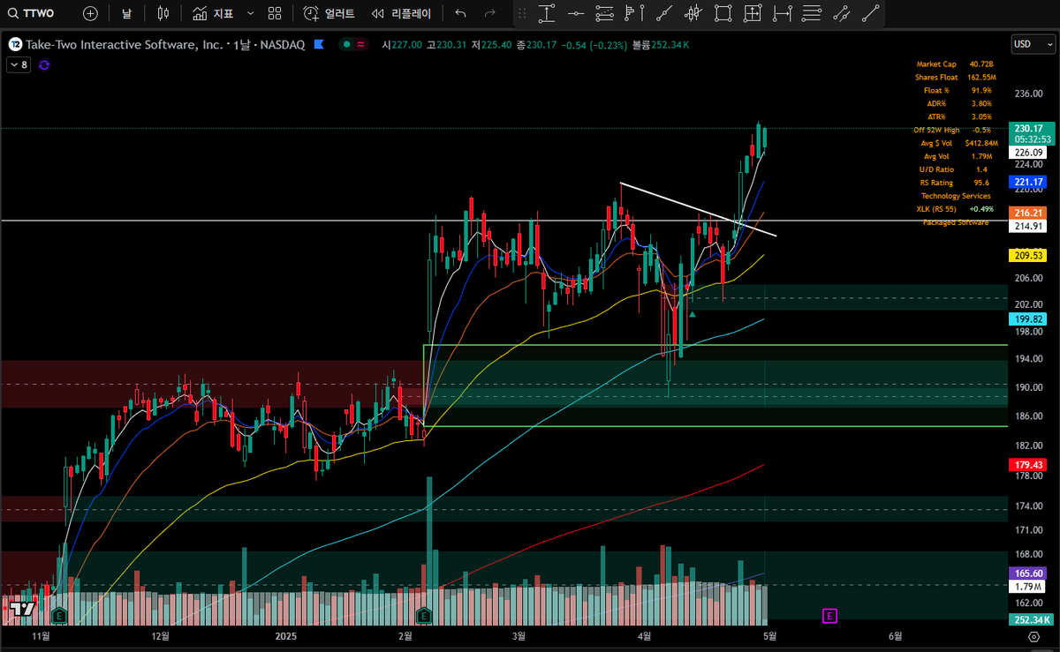Image resolution: width=1060 pixels, height=652 pixels.
Task: Select the blue 221.17 moving average label
Action: (x=1029, y=183)
